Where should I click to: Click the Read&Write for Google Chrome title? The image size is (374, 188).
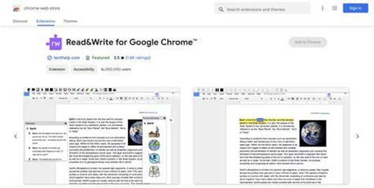pyautogui.click(x=131, y=42)
